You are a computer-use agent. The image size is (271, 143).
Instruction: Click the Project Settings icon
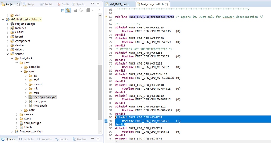[12, 24]
